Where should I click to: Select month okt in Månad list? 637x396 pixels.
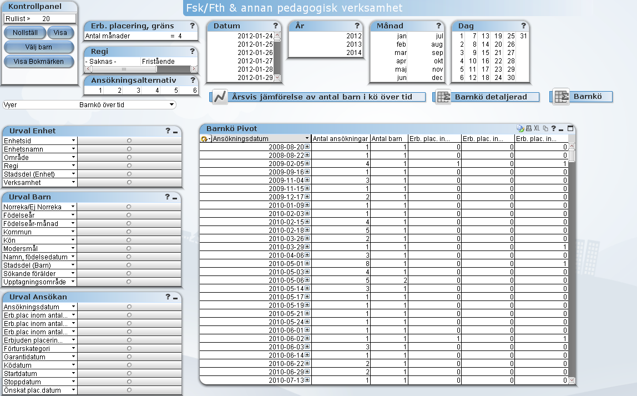(x=426, y=61)
